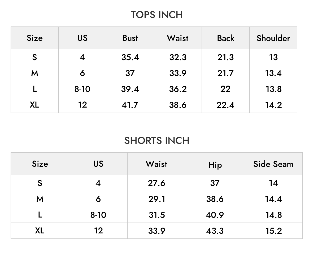Click shorts waist value 27.6
The image size is (313, 257).
pos(156,183)
